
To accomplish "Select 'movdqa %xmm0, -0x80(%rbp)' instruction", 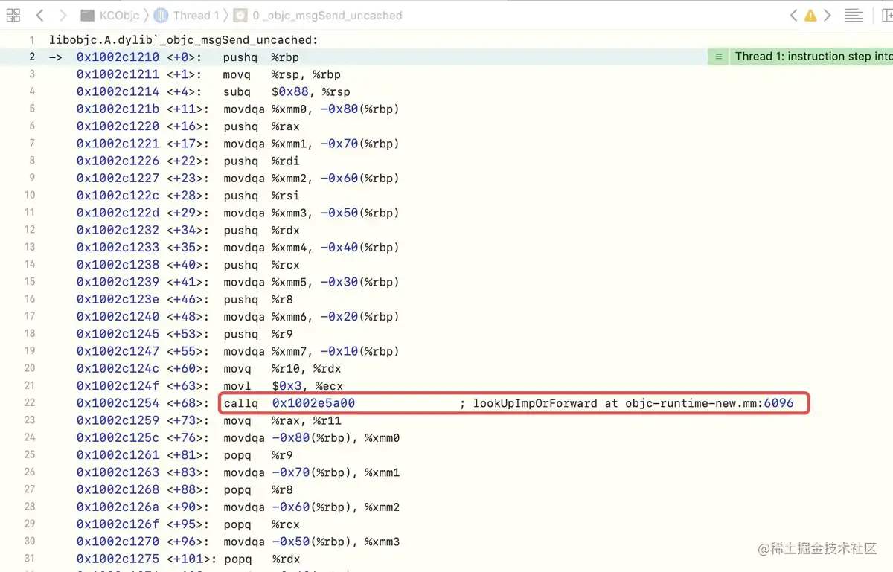I will coord(312,109).
